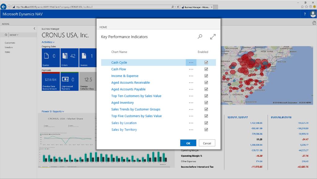Open the ellipsis menu for Cash Cycle

[191, 63]
